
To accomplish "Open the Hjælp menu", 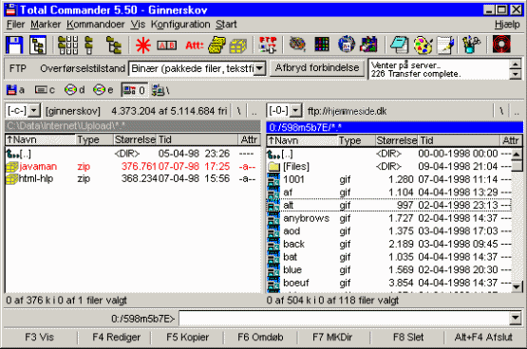I will 507,24.
